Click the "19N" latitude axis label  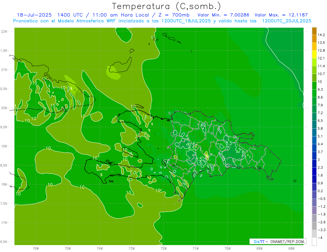(x=4, y=146)
